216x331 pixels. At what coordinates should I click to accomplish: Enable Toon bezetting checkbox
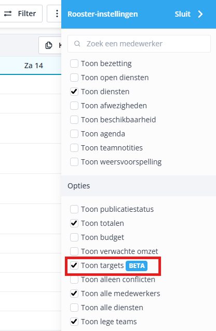(74, 63)
